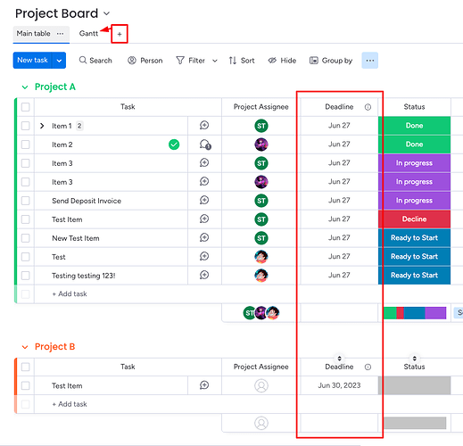Switch to the Gantt tab
Screen dimensions: 463x446
tap(88, 33)
